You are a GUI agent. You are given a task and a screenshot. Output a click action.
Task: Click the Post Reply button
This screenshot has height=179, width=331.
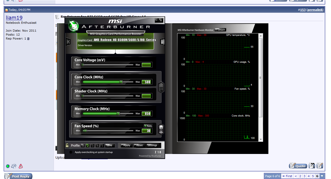(x=18, y=176)
